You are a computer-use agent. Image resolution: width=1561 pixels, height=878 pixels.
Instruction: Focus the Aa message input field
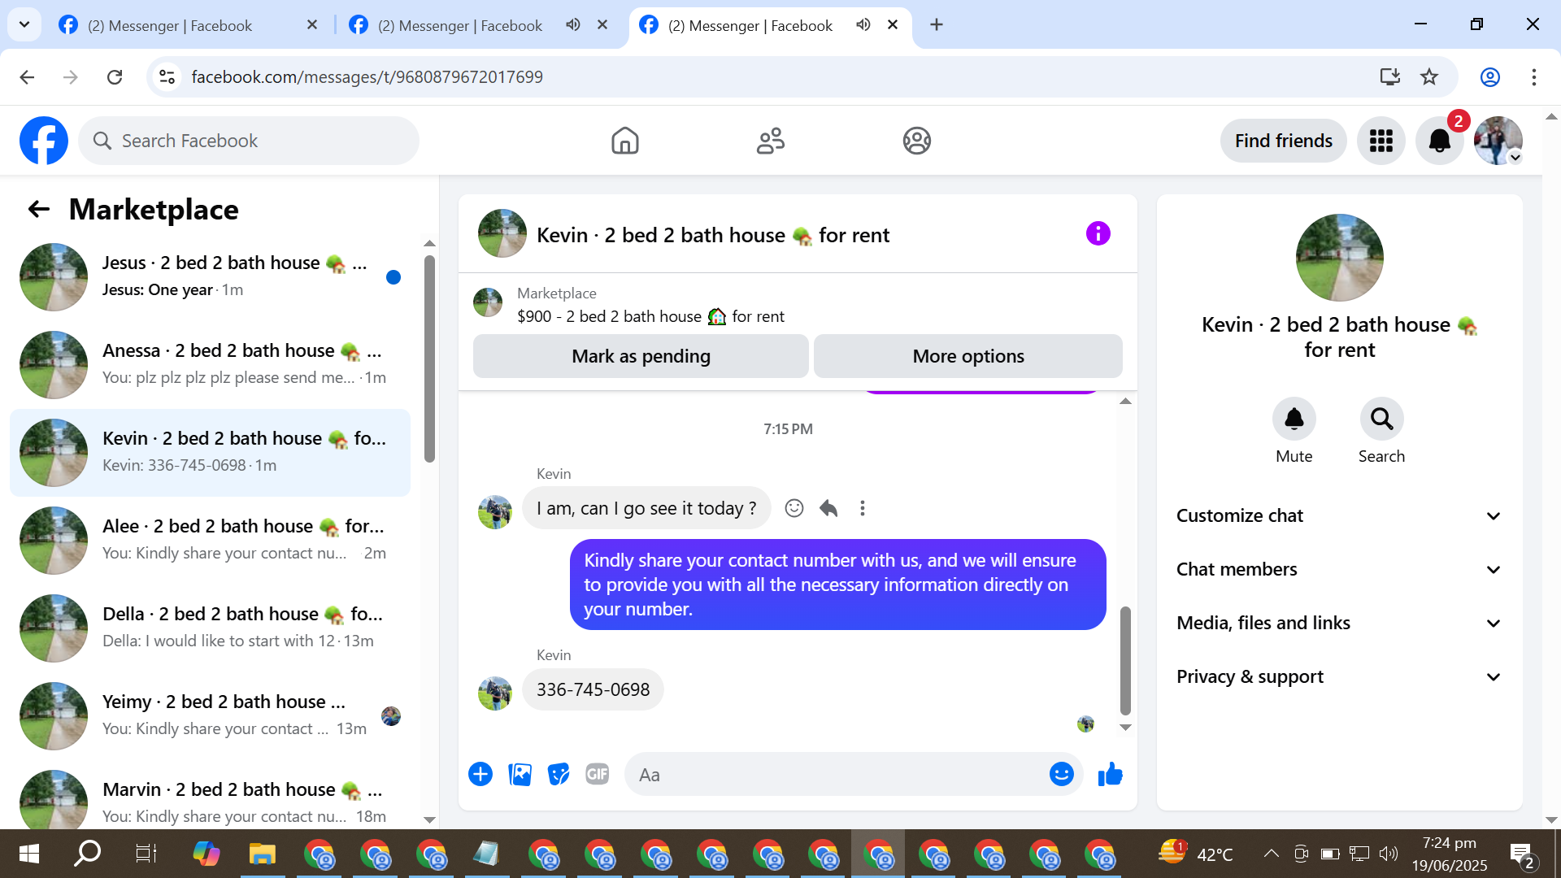(837, 774)
